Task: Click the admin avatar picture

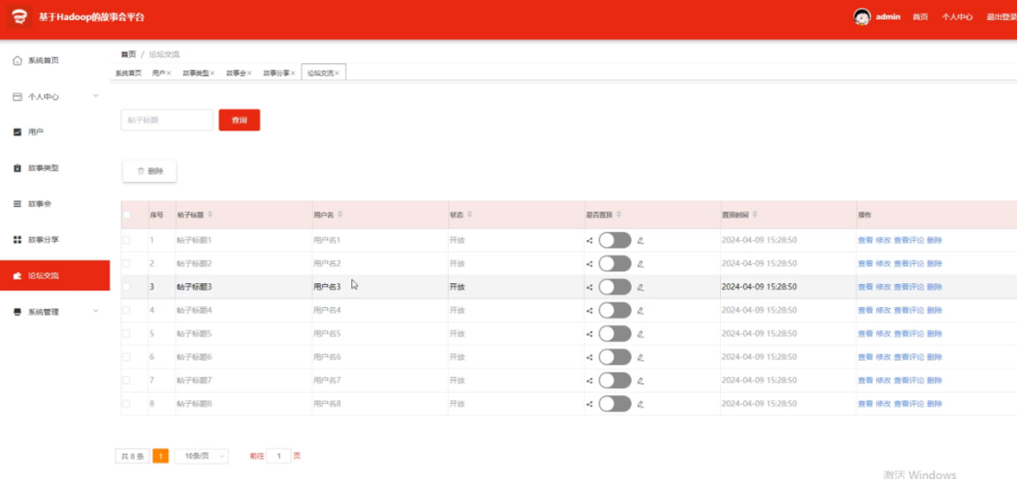Action: point(862,17)
